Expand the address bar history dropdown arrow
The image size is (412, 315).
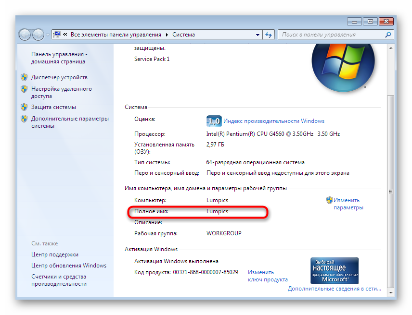pyautogui.click(x=258, y=34)
